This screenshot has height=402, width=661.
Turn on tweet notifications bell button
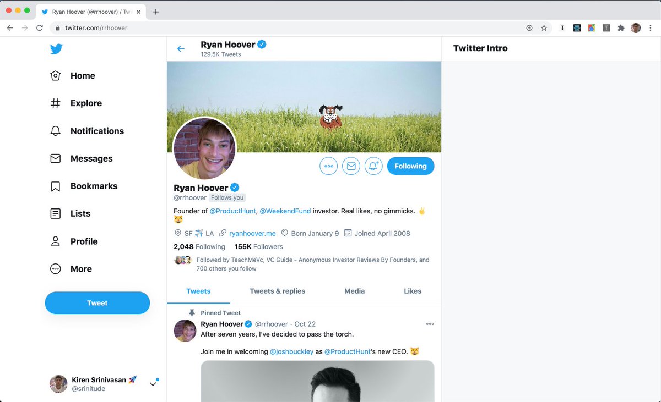tap(373, 166)
